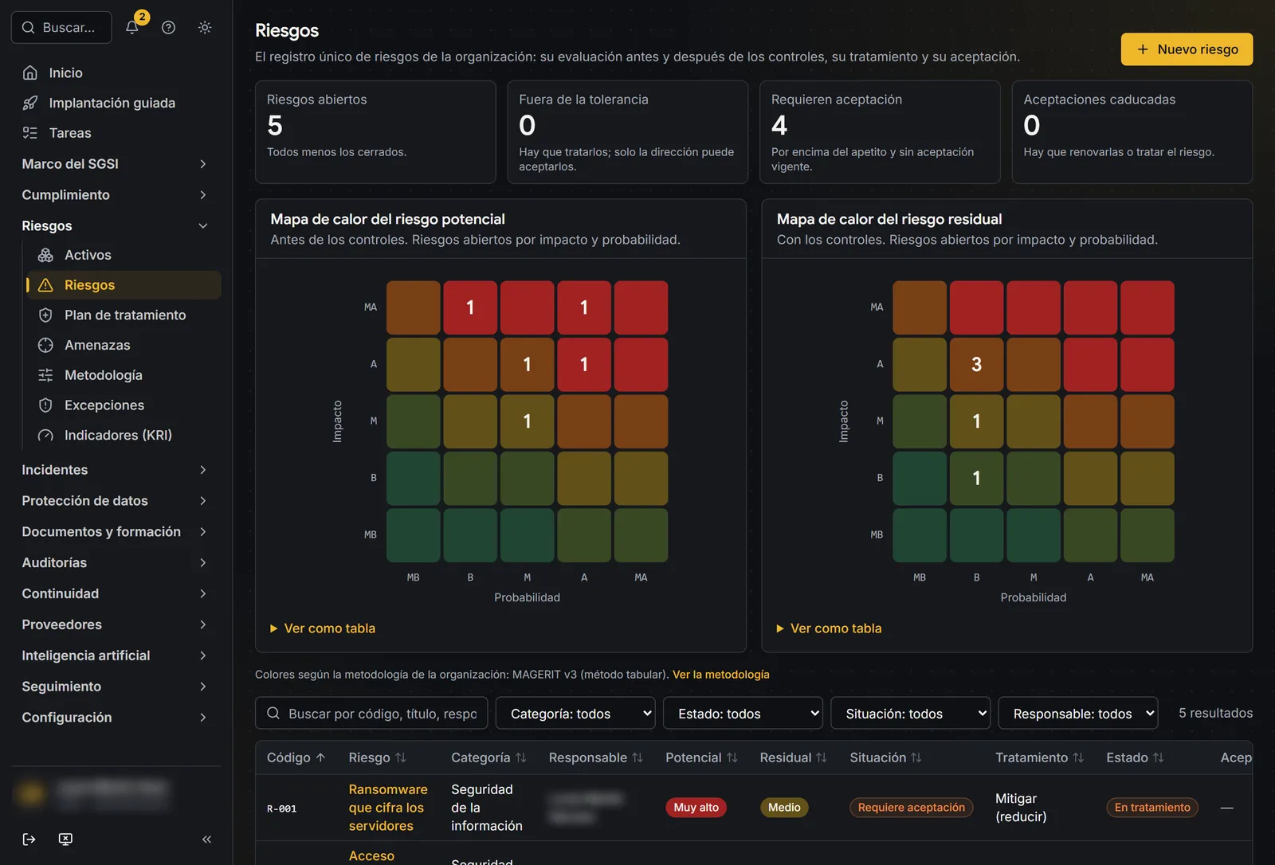
Task: Click the Excepciones shield icon
Action: [x=46, y=405]
